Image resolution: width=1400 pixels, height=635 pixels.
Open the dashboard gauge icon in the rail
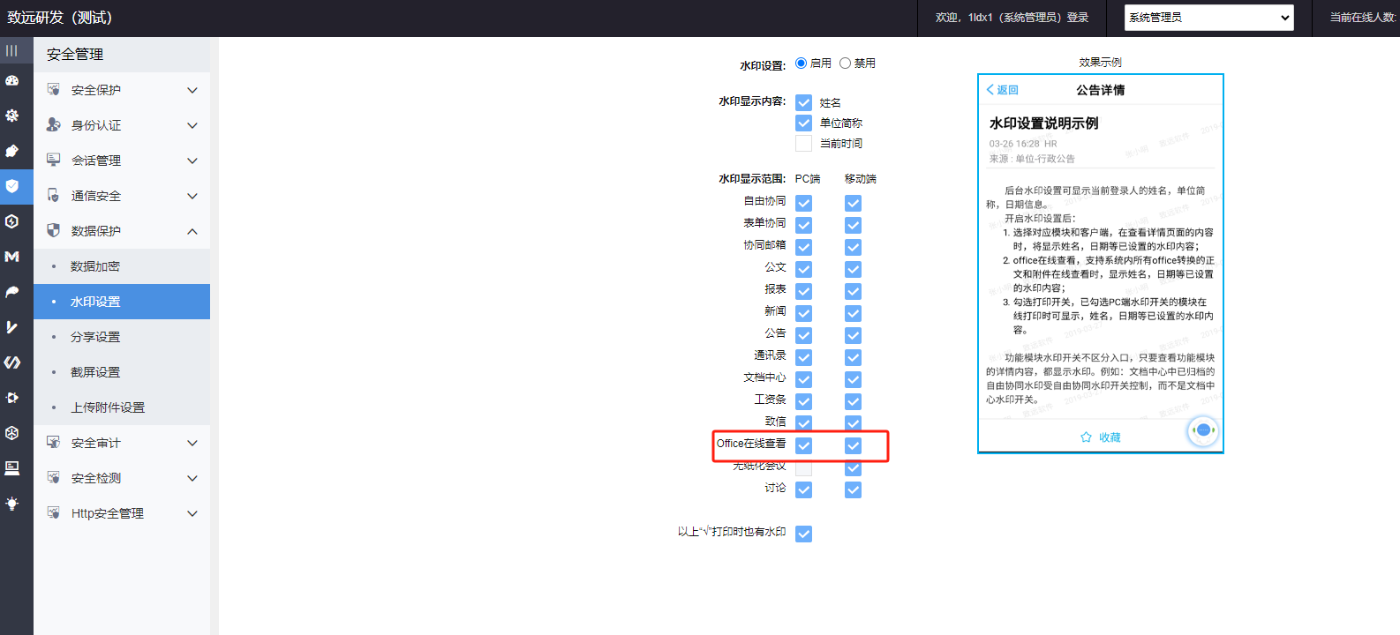11,80
